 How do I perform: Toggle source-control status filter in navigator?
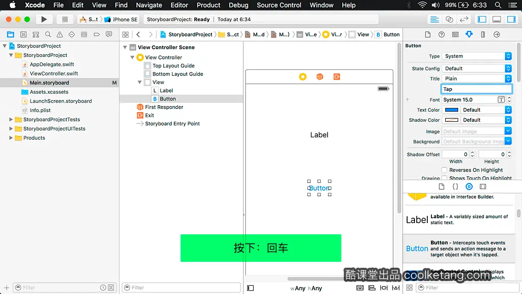(111, 288)
